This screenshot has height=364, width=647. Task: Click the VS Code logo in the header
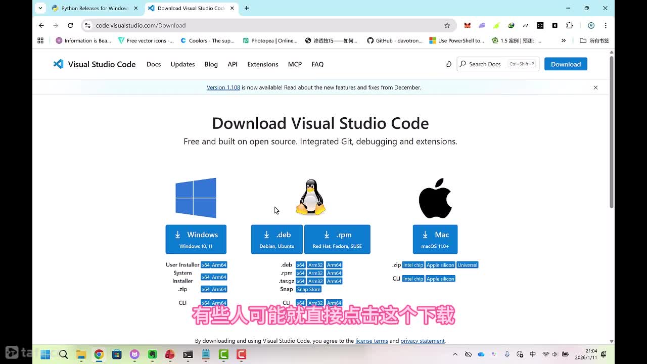pyautogui.click(x=58, y=64)
